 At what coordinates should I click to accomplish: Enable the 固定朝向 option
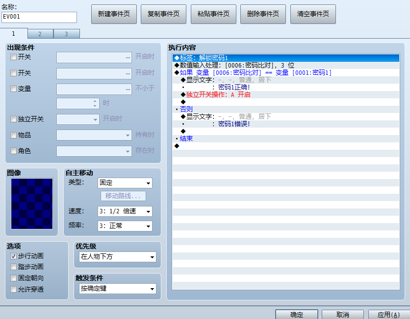[13, 278]
